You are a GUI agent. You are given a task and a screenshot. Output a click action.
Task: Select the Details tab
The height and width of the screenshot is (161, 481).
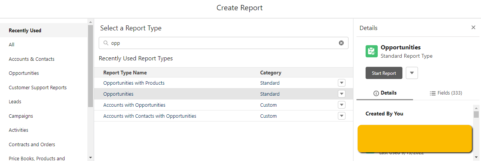(x=385, y=93)
